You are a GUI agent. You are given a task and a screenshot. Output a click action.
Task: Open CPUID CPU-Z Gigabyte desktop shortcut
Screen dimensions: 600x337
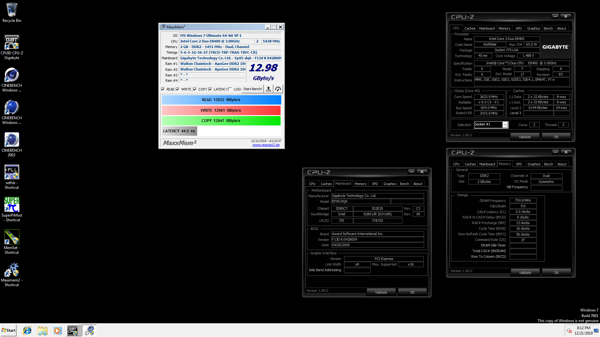click(12, 47)
